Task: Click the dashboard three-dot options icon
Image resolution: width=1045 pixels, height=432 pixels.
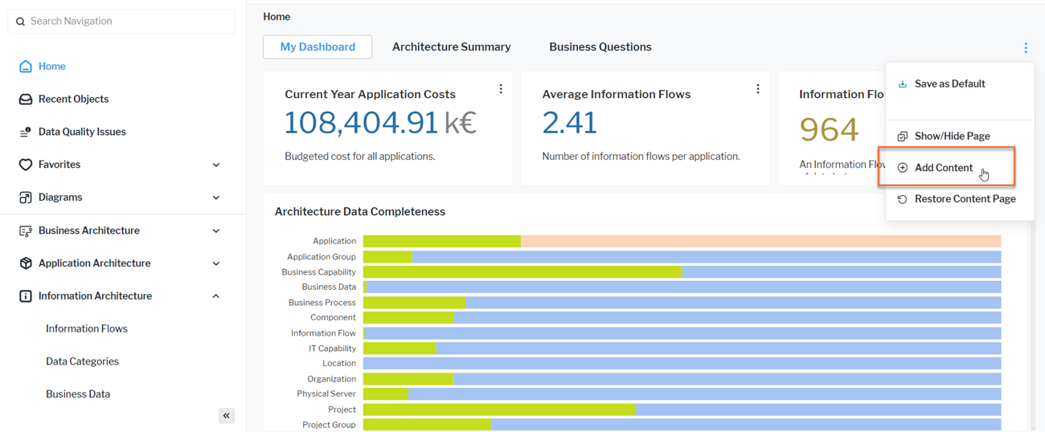Action: (1026, 48)
